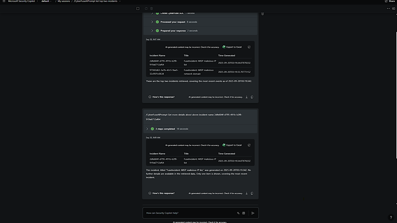Open the prompts sparkle icon in input
Viewport: 397px width, 223px height.
pyautogui.click(x=238, y=213)
